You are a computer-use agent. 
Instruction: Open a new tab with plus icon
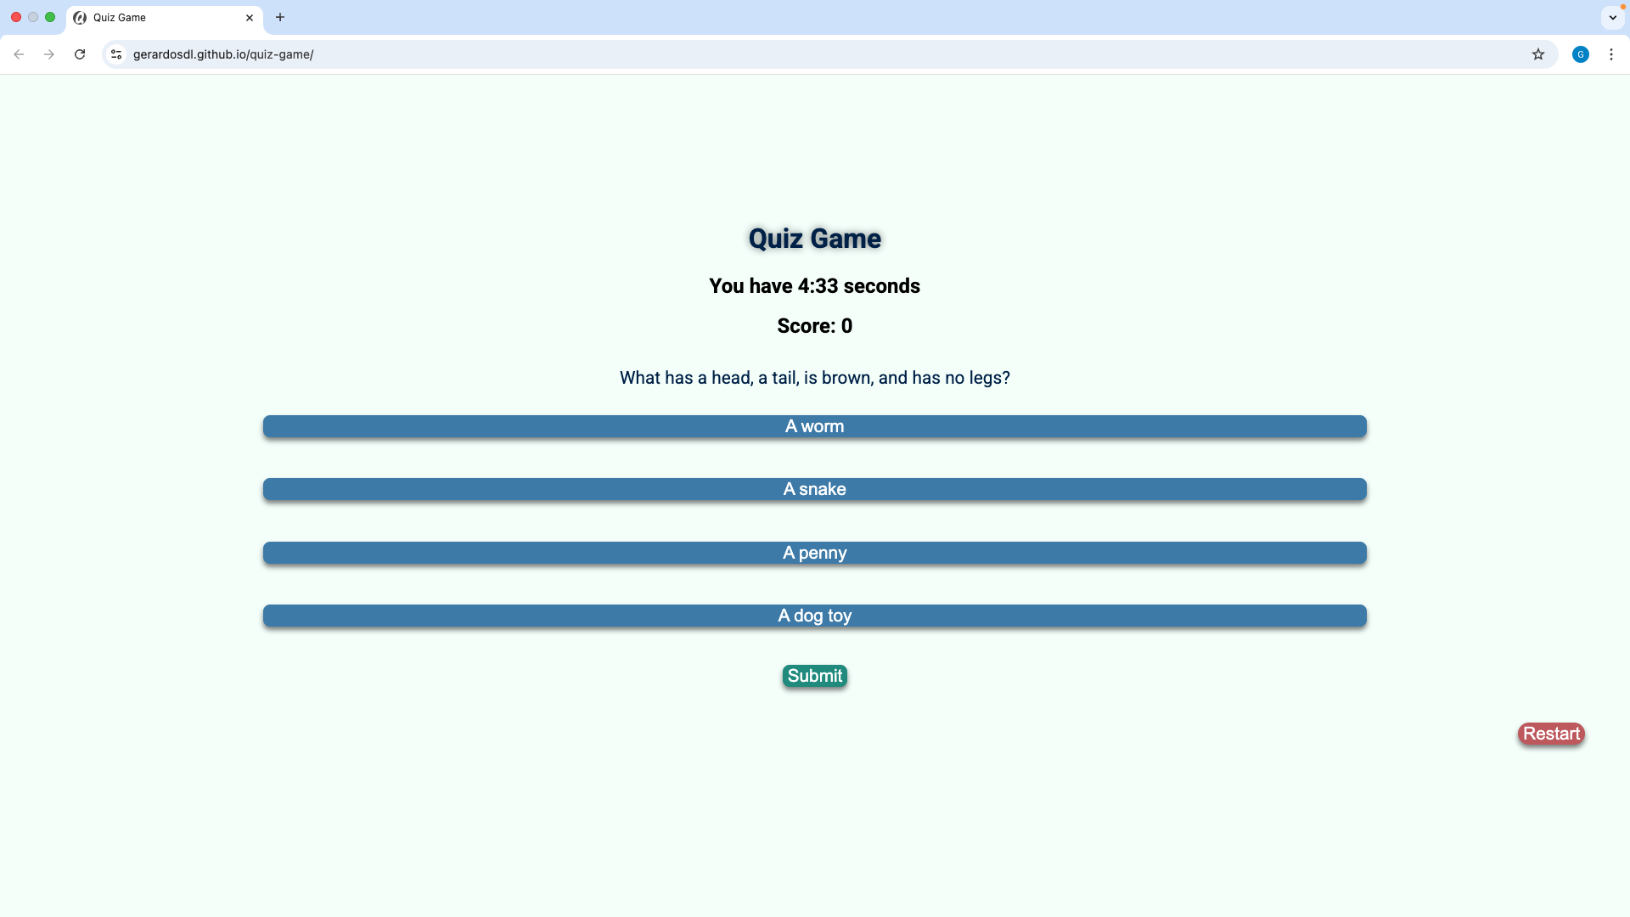point(280,17)
